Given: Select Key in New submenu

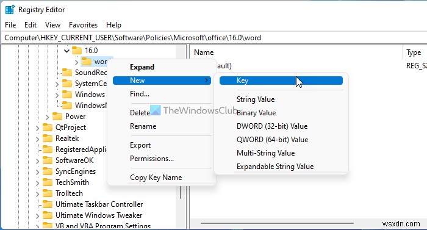Looking at the screenshot, I should click(281, 81).
